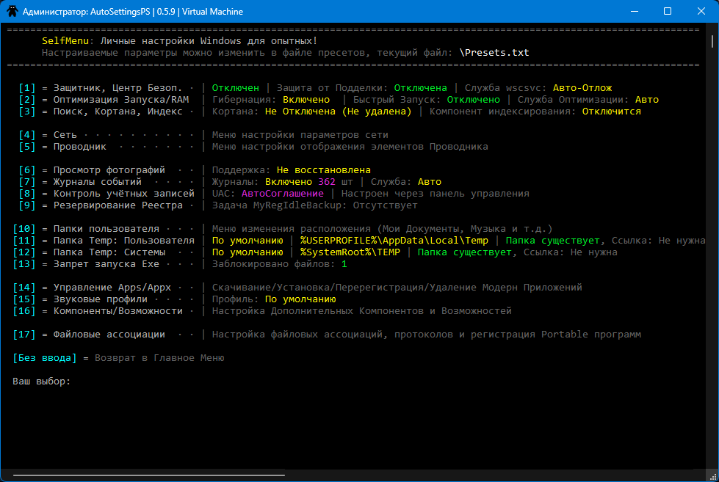
Task: Click the '[11]' menu option number
Action: click(x=24, y=241)
